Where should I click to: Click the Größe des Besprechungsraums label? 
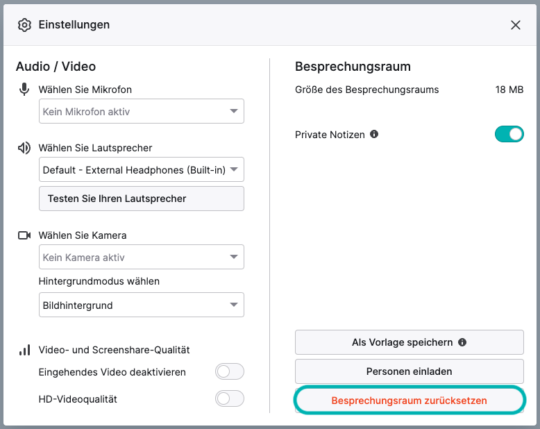click(x=367, y=90)
